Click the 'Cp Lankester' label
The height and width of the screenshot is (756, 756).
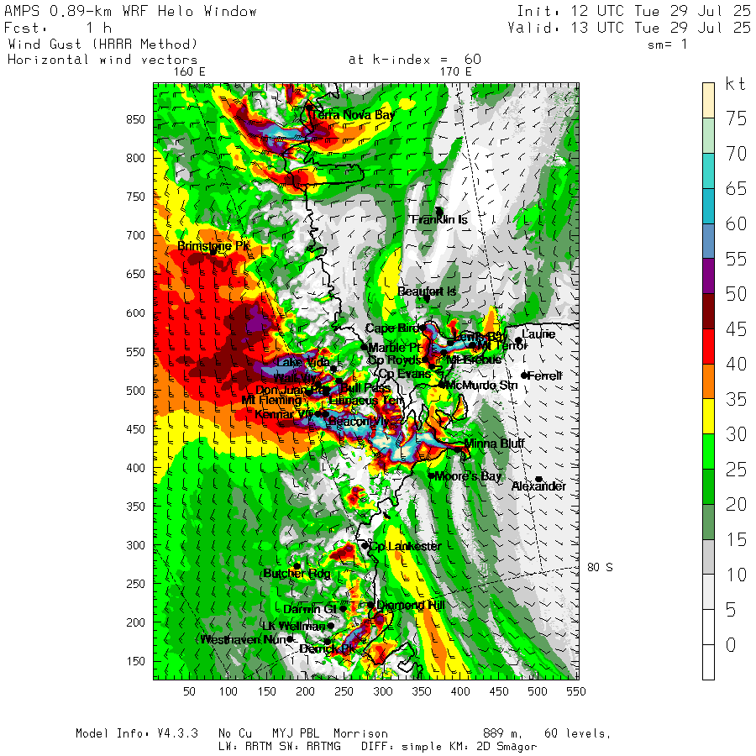405,546
